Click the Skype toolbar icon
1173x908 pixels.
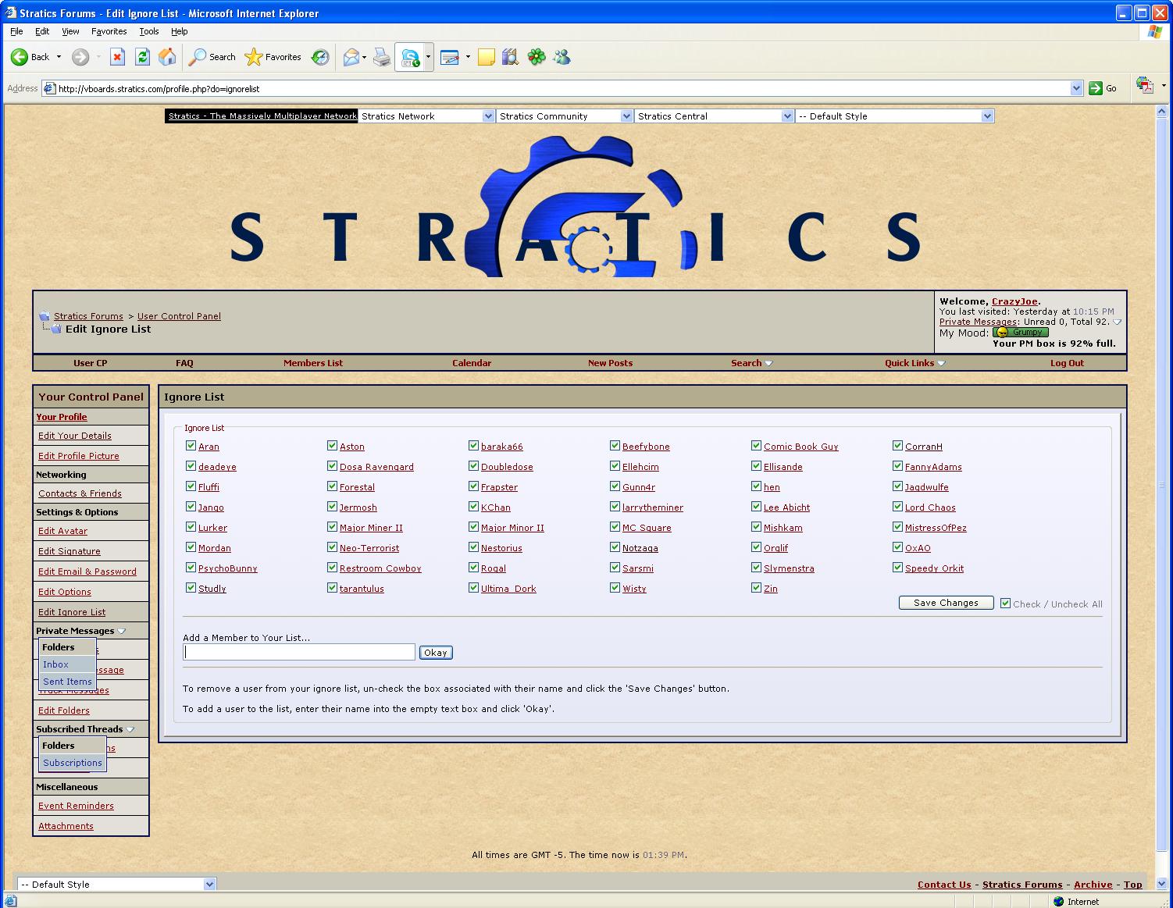tap(410, 57)
